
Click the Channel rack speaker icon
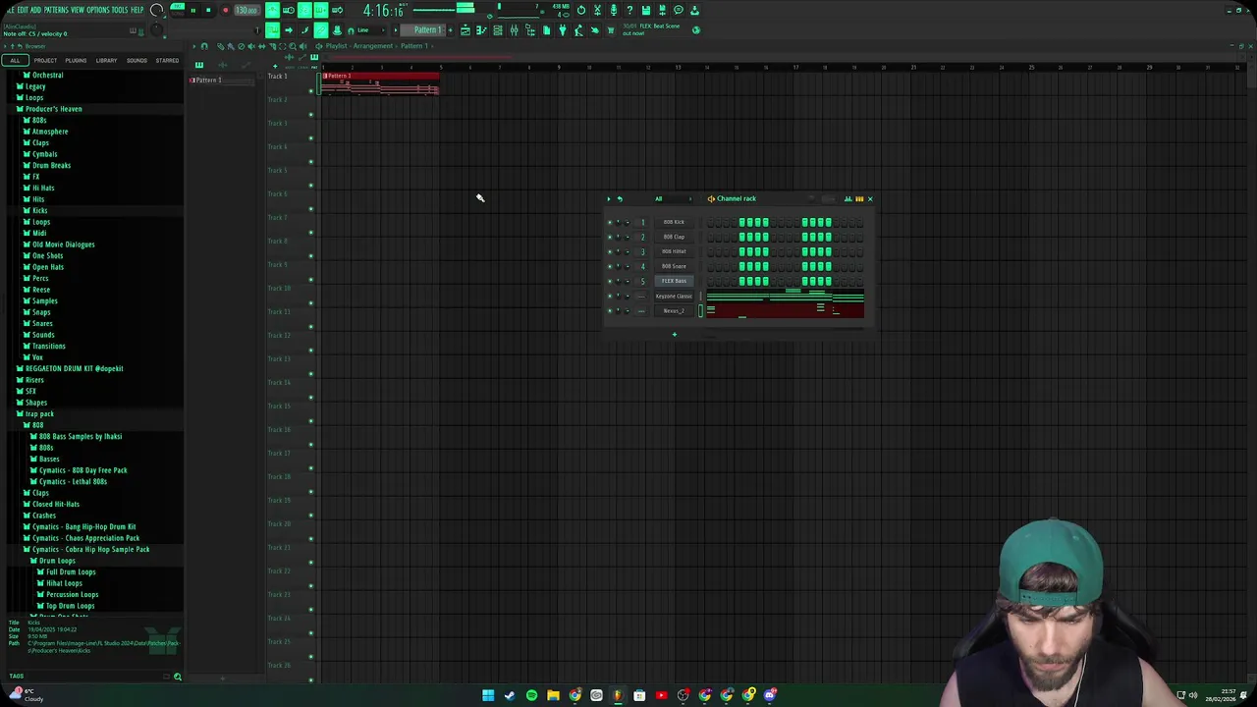pyautogui.click(x=711, y=198)
